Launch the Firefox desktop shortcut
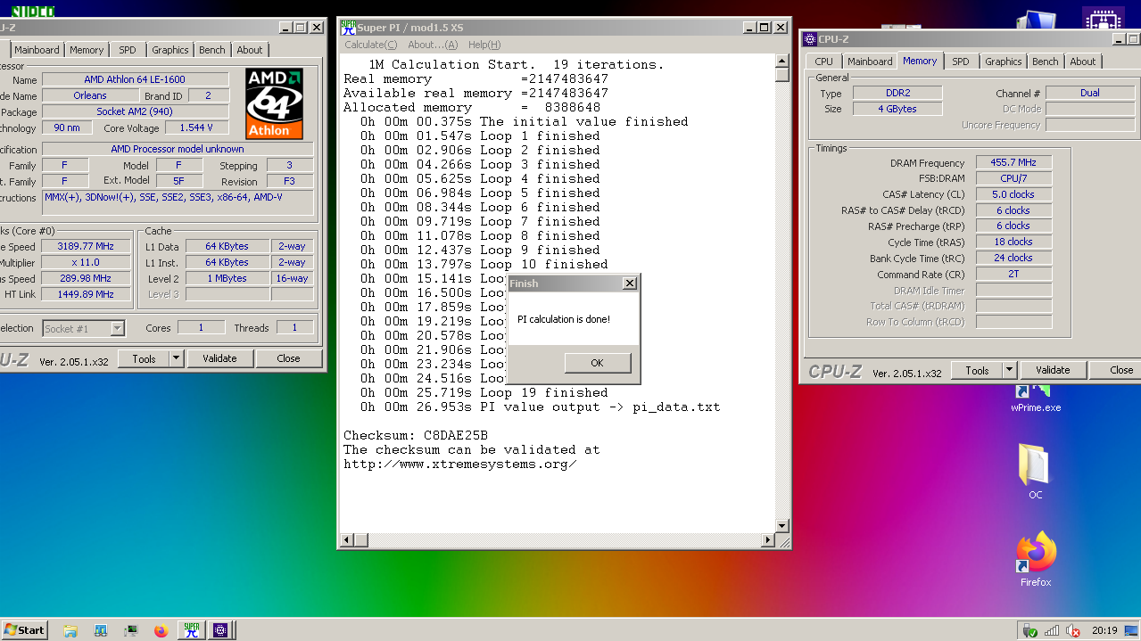 coord(1036,558)
